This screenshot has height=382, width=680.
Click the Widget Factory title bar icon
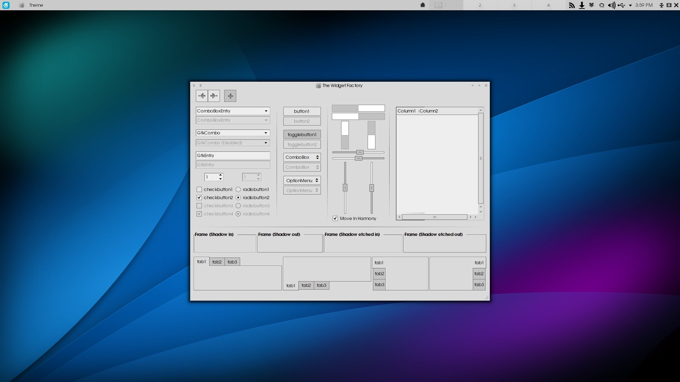(318, 86)
